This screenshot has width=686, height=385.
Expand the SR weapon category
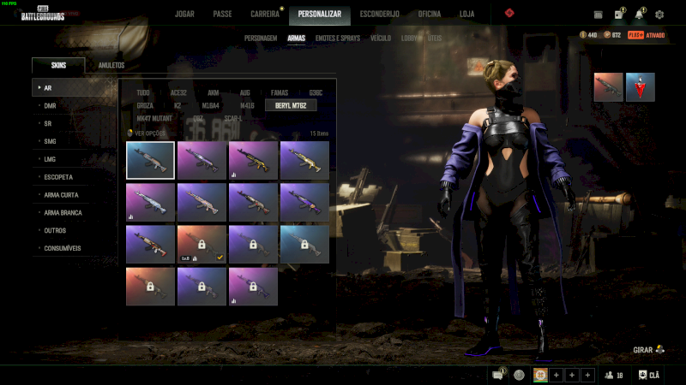[x=74, y=123]
